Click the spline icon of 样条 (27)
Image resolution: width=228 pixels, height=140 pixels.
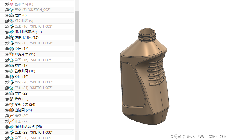tap(11, 121)
